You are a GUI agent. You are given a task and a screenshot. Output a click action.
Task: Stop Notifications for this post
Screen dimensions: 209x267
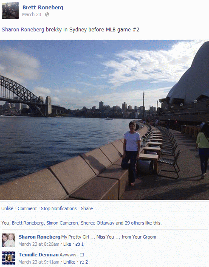click(59, 208)
